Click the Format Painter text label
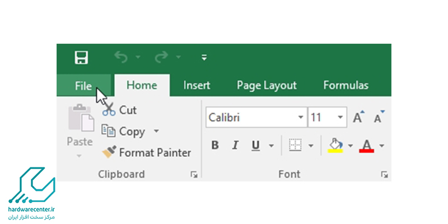Image resolution: width=448 pixels, height=224 pixels. click(x=155, y=152)
